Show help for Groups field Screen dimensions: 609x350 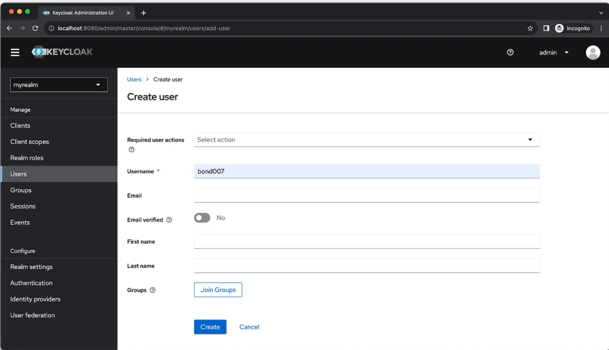coord(153,290)
